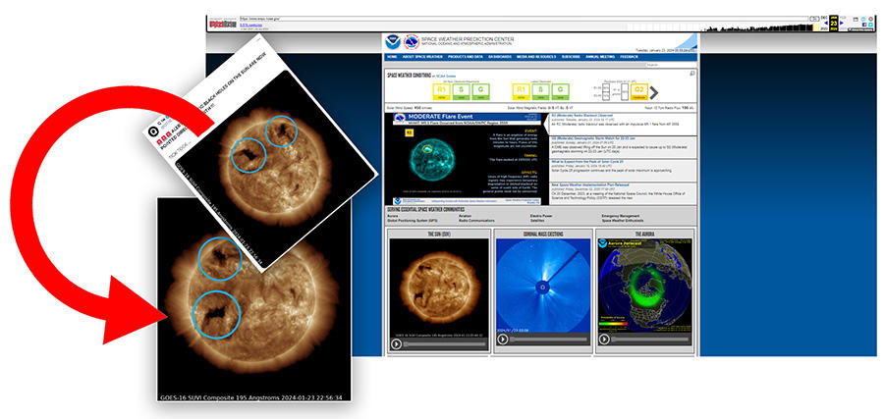Image resolution: width=884 pixels, height=419 pixels.
Task: Open the Electric Power link
Action: [540, 216]
